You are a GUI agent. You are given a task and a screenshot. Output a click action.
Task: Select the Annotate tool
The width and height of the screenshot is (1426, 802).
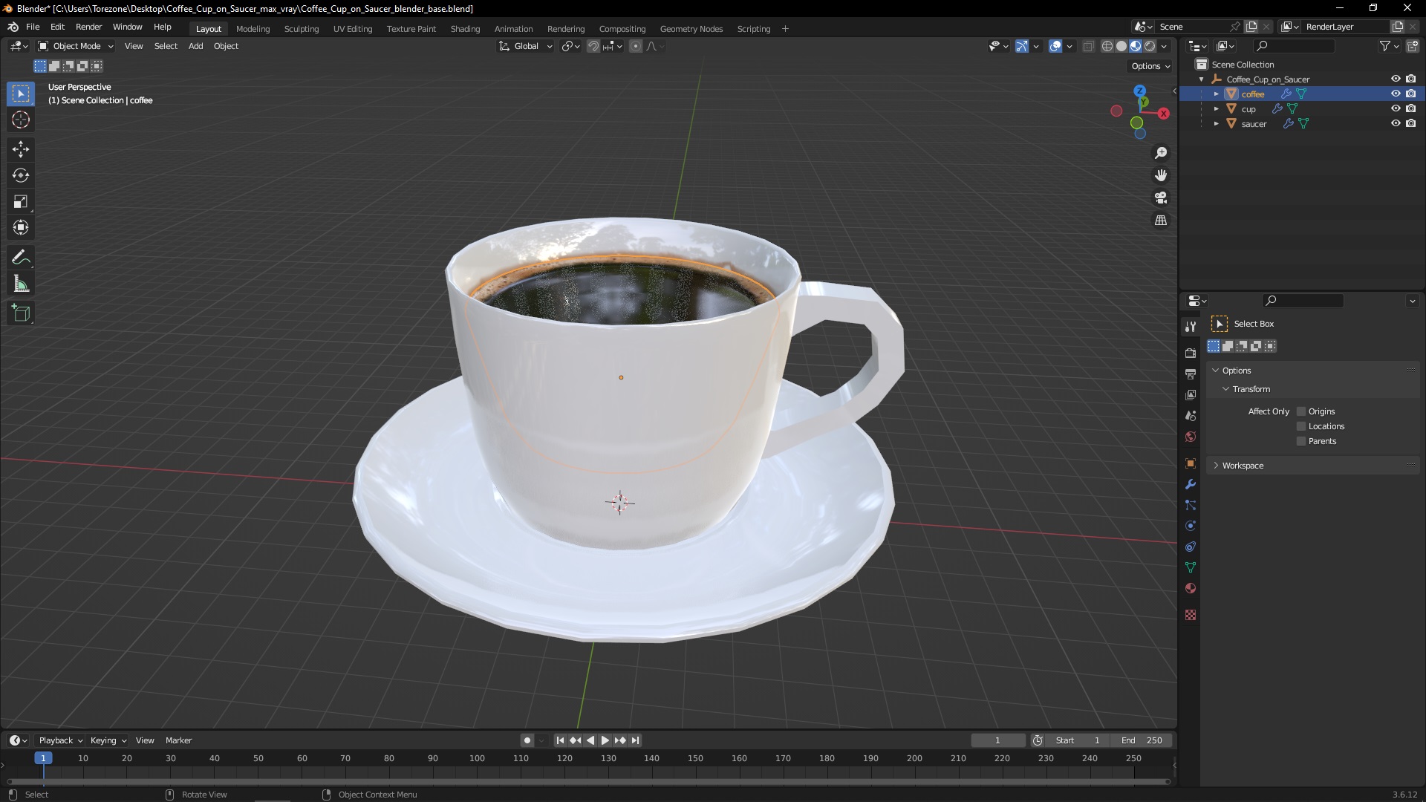point(21,258)
